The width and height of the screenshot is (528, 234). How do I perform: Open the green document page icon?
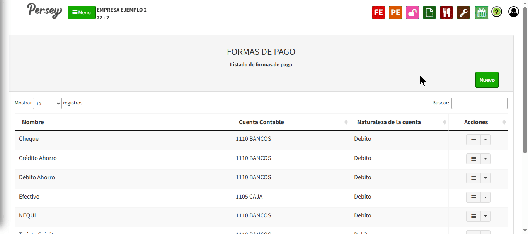coord(429,12)
